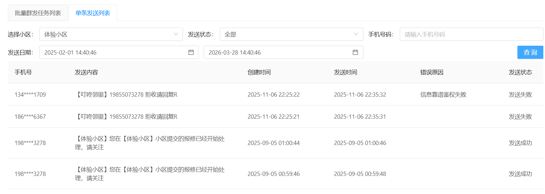Select the row with phone 134****1709
Image resolution: width=545 pixels, height=194 pixels.
(x=30, y=95)
